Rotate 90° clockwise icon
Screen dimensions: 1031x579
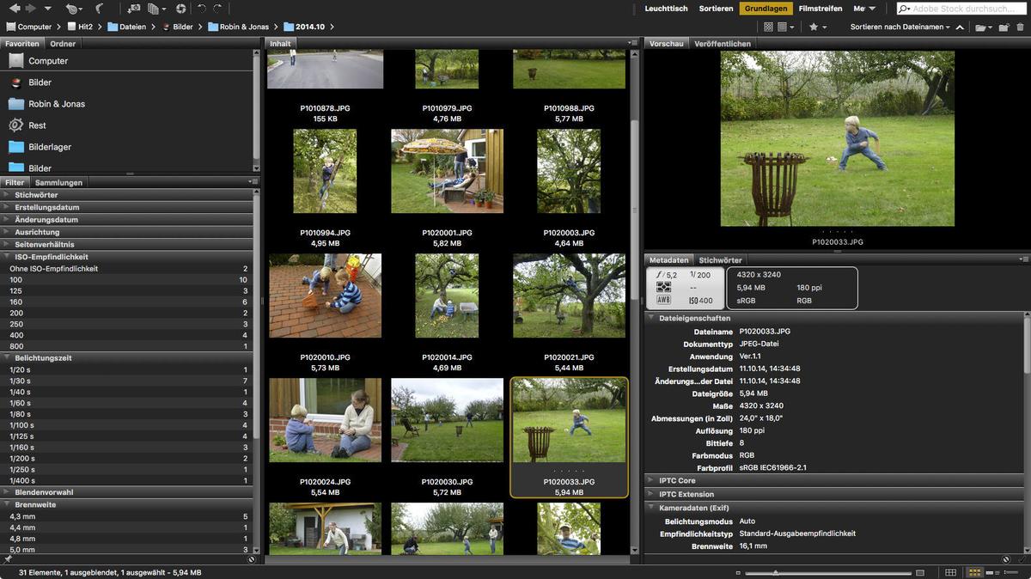(x=217, y=9)
